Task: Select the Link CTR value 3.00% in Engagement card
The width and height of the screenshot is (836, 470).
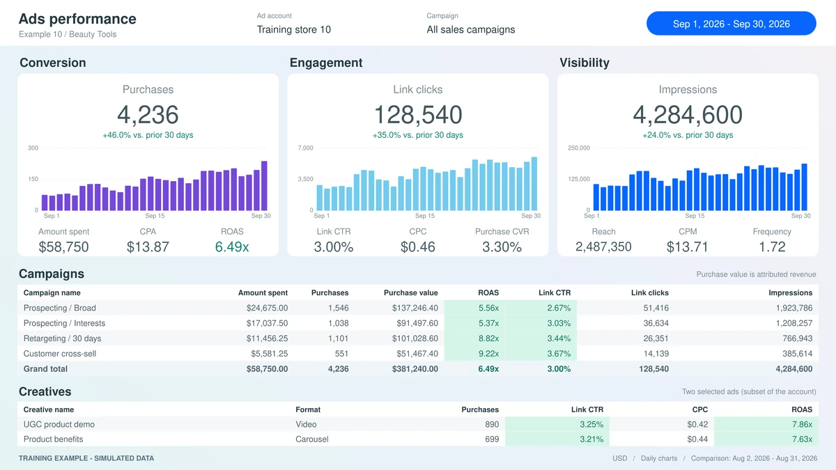Action: 334,246
